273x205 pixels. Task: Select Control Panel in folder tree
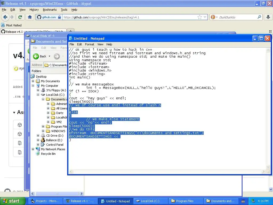pos(54,145)
